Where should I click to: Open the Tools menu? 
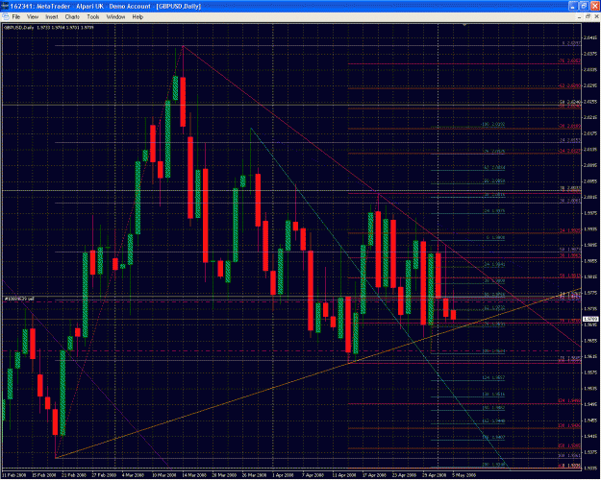coord(92,17)
